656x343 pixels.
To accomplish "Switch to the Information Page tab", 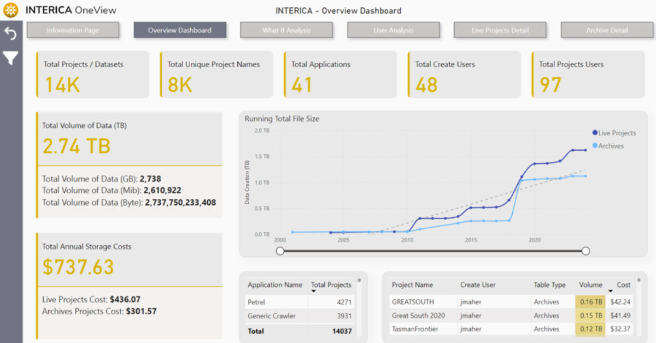I will [x=73, y=30].
